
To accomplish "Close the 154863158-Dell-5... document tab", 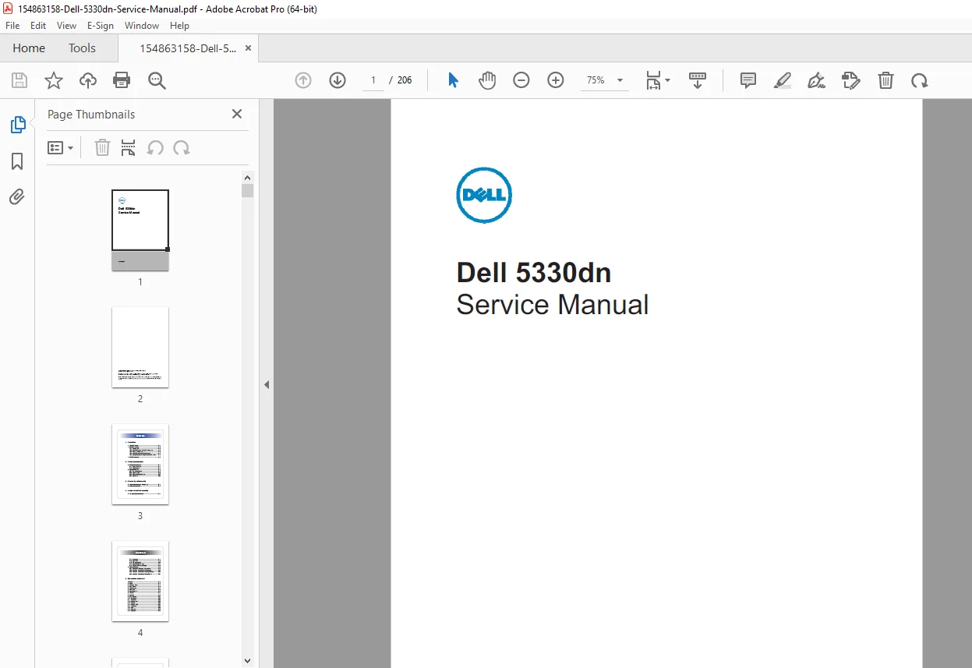I will (248, 48).
